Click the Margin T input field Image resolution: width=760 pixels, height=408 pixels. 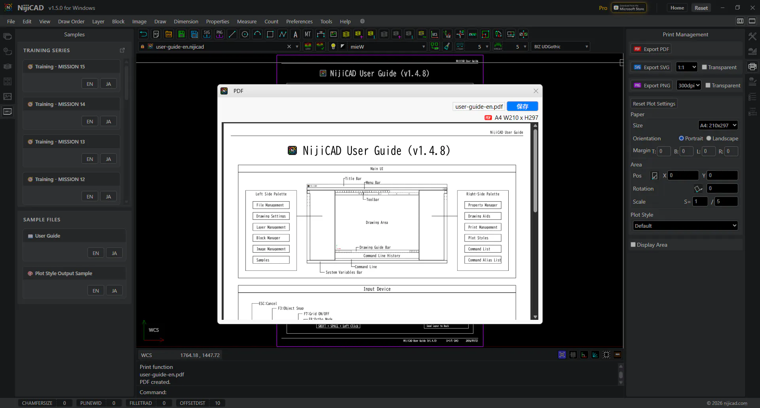coord(664,151)
